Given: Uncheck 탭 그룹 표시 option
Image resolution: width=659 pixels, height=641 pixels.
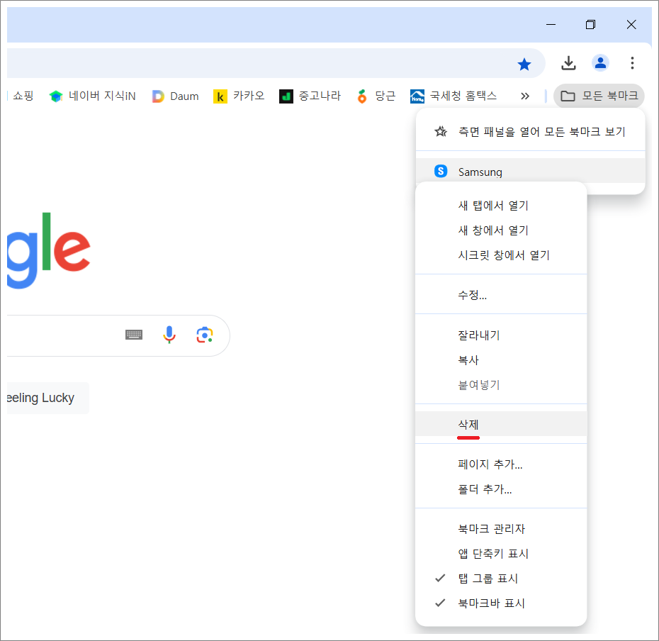Looking at the screenshot, I should tap(488, 578).
